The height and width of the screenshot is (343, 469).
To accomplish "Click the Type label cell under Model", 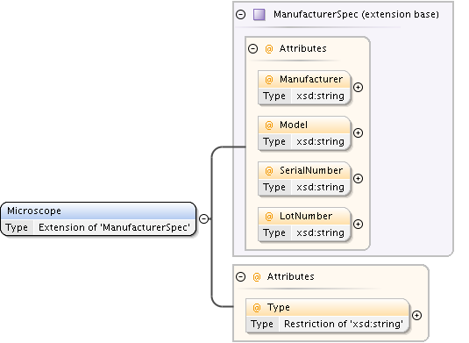I will pos(274,142).
